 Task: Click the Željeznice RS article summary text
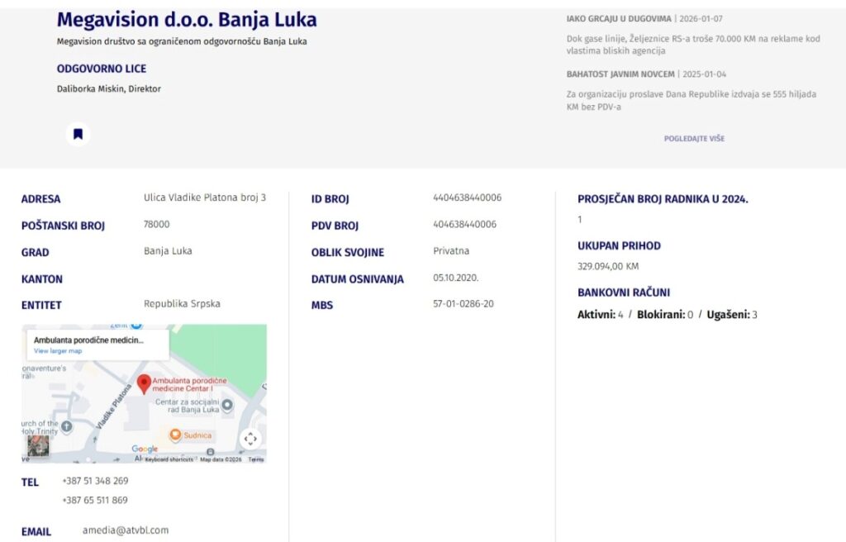[693, 45]
